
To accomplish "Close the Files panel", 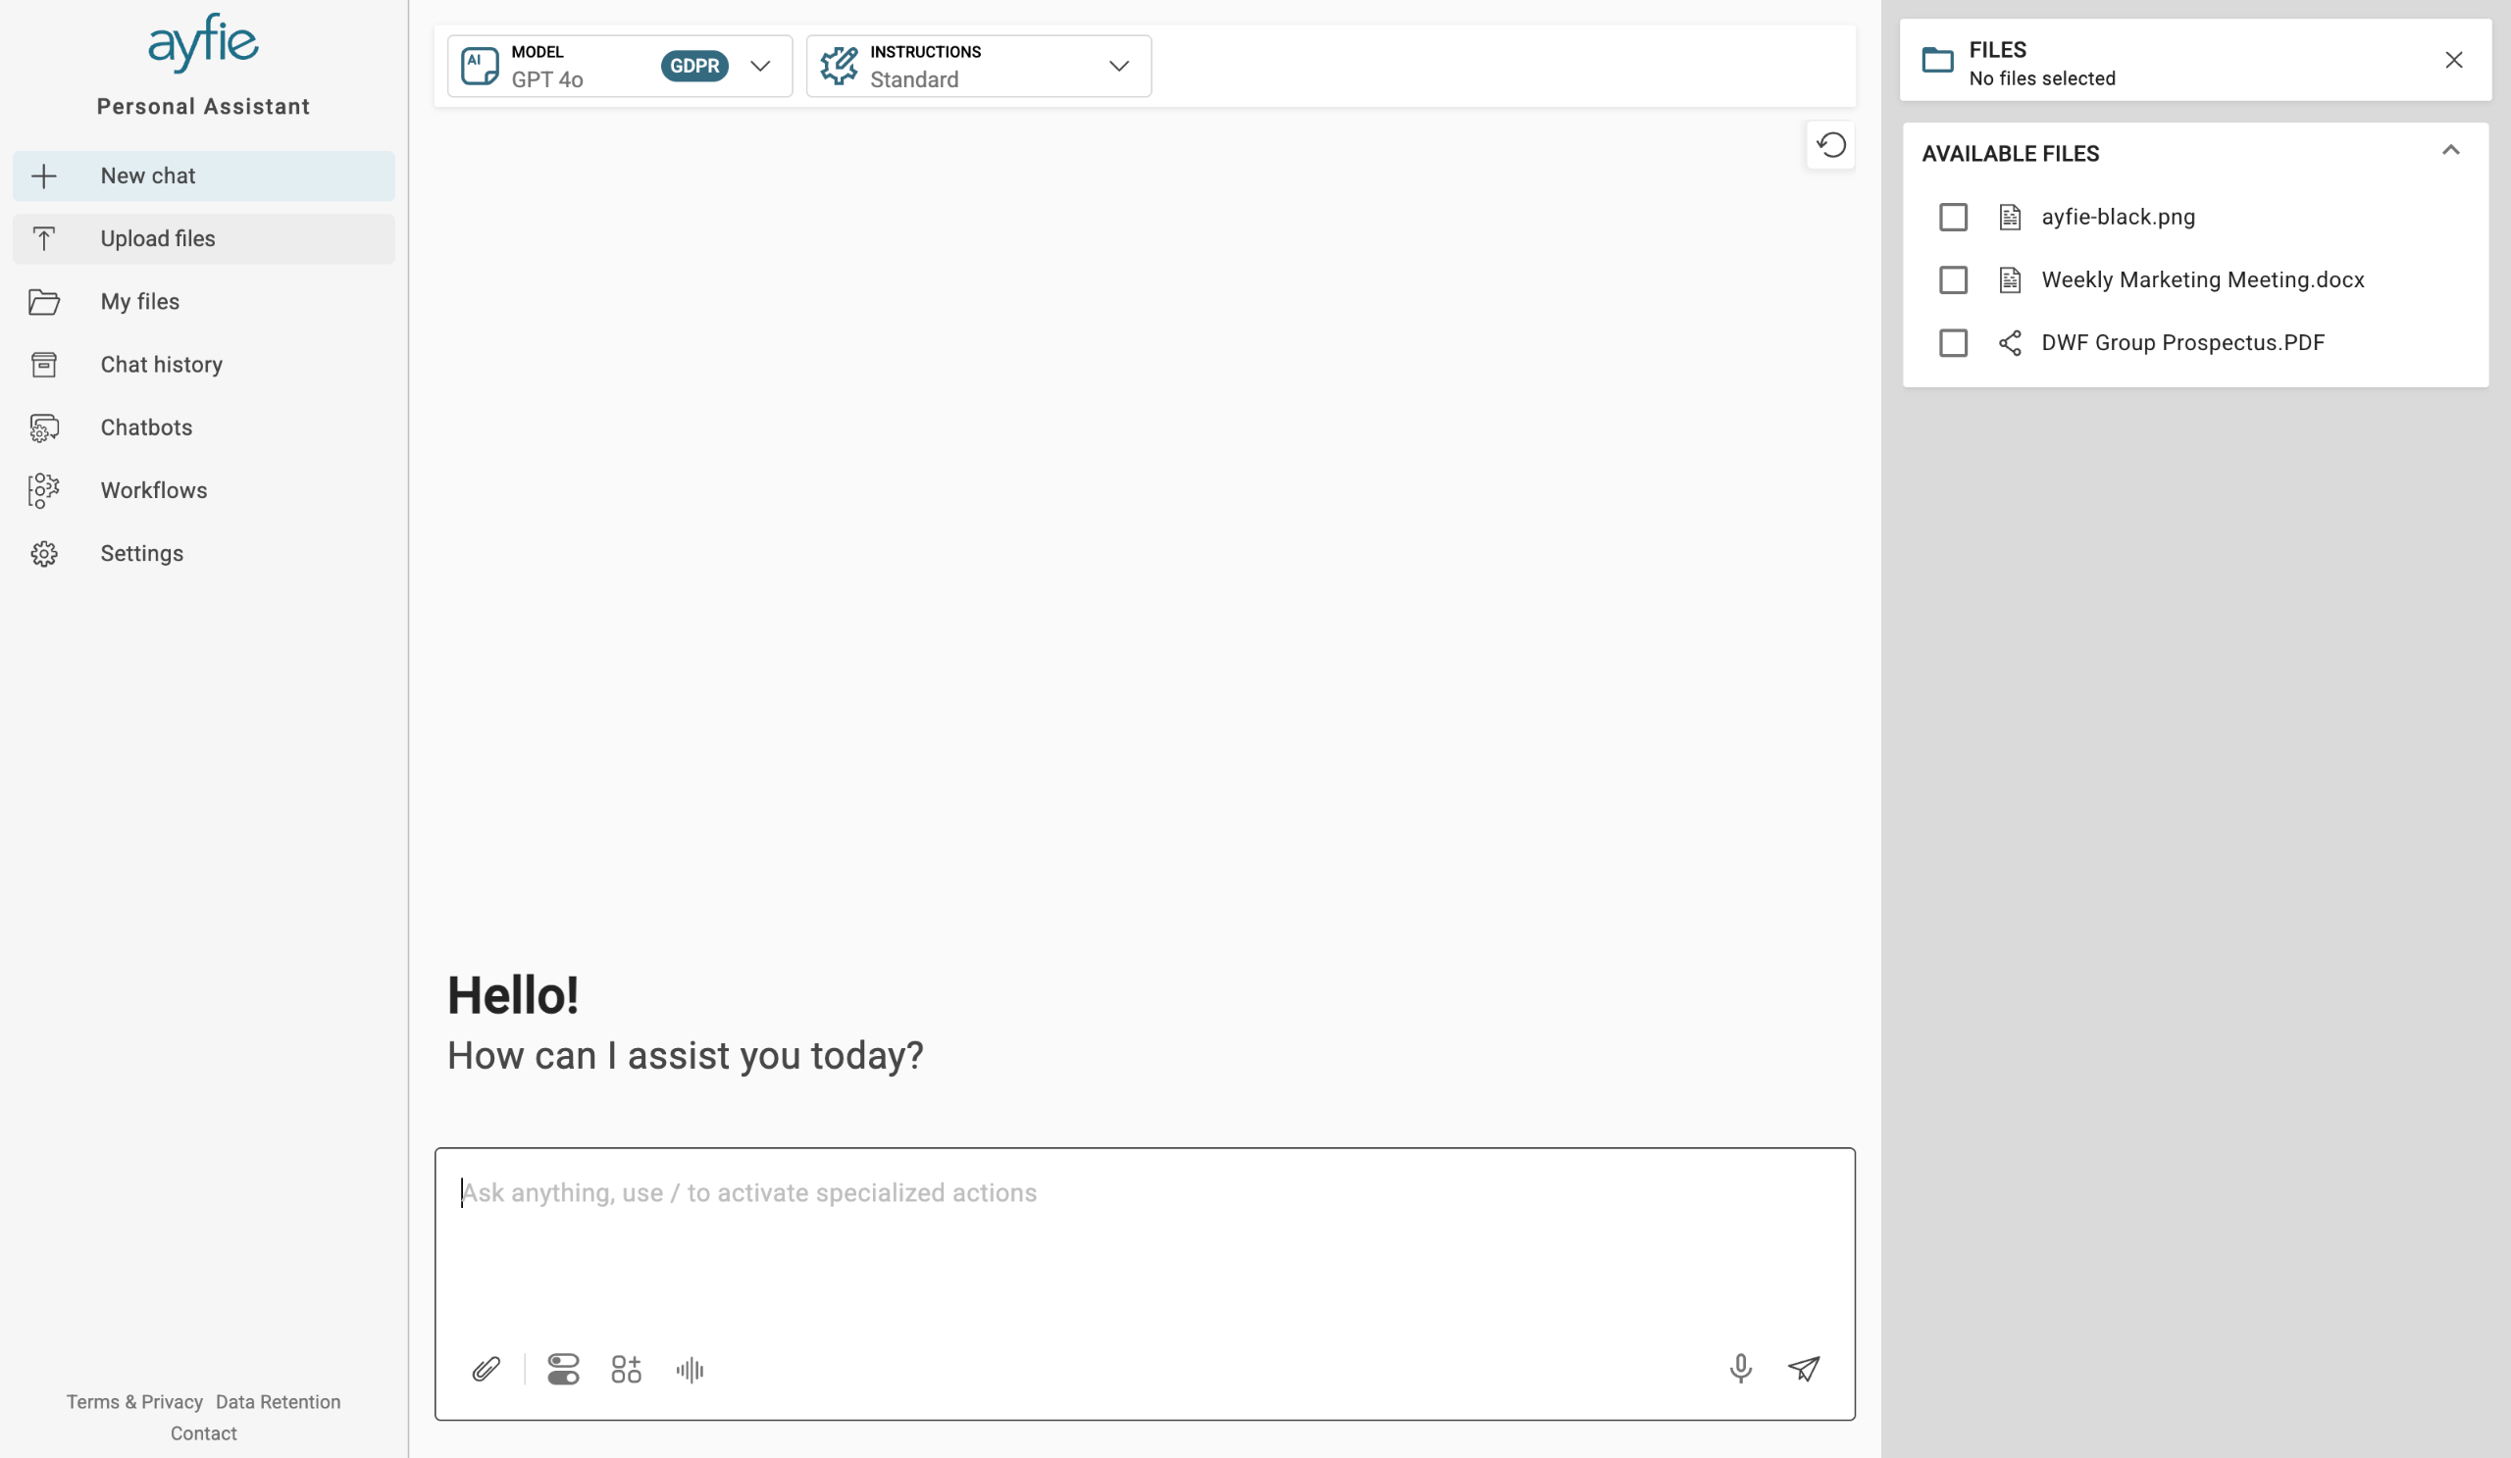I will tap(2453, 60).
